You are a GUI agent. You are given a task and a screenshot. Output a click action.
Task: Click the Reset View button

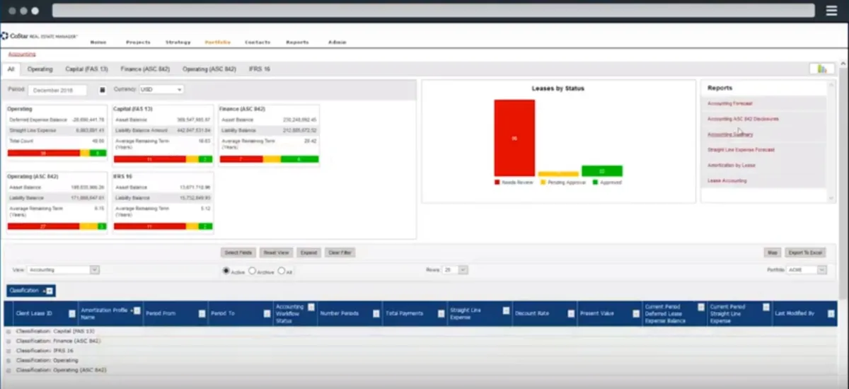click(276, 252)
